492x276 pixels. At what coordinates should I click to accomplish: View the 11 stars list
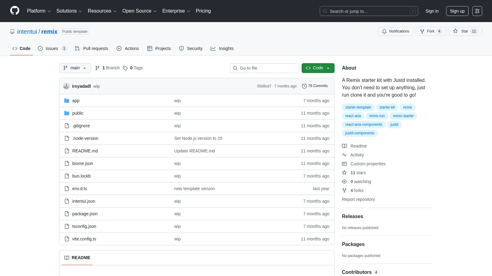(354, 173)
